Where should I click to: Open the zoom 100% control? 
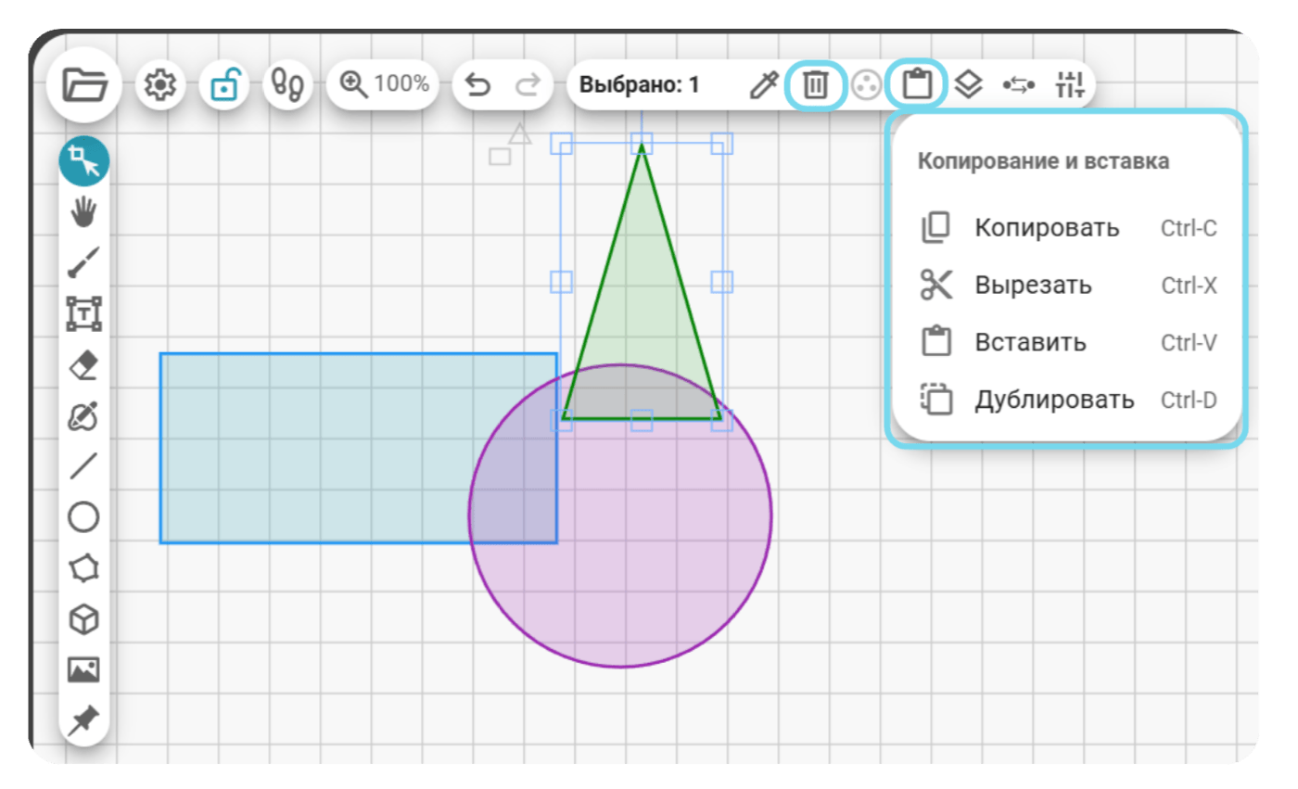pos(384,84)
